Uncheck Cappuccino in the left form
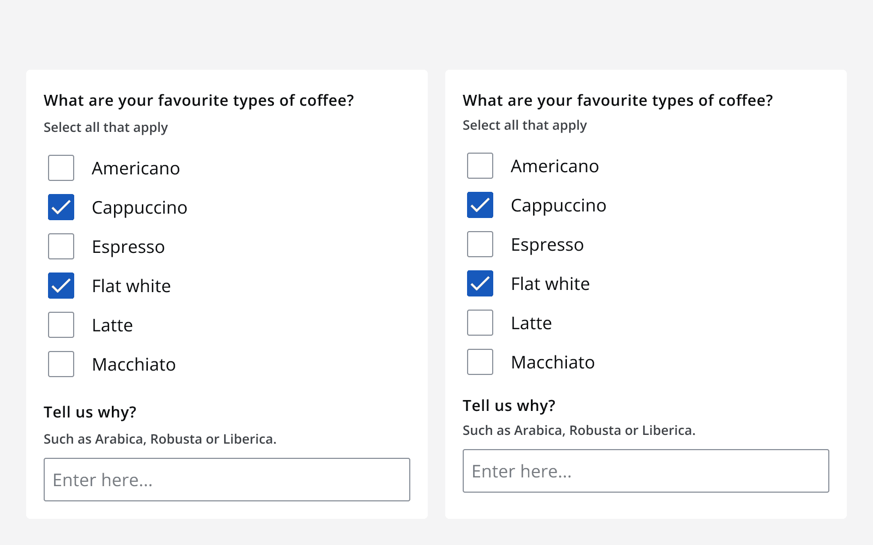 61,207
